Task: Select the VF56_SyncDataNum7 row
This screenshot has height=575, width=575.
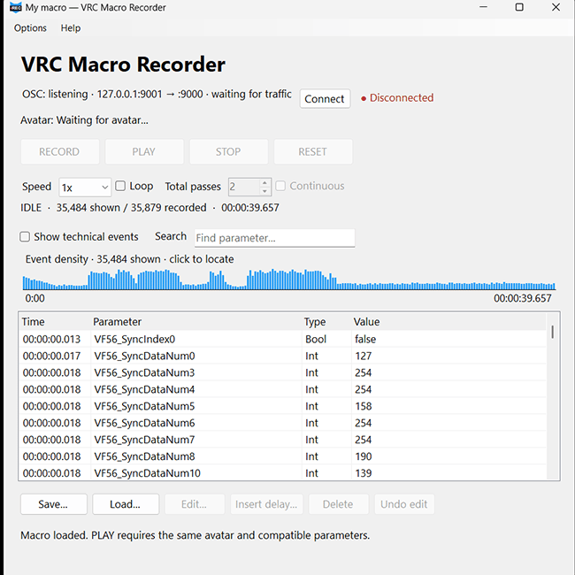Action: pos(282,440)
